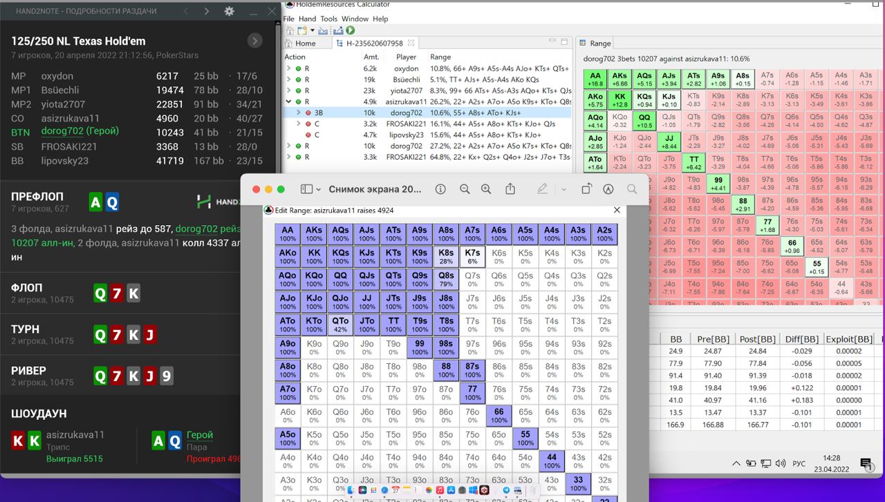Click K7s 6% cell in Edit Range

pos(472,256)
